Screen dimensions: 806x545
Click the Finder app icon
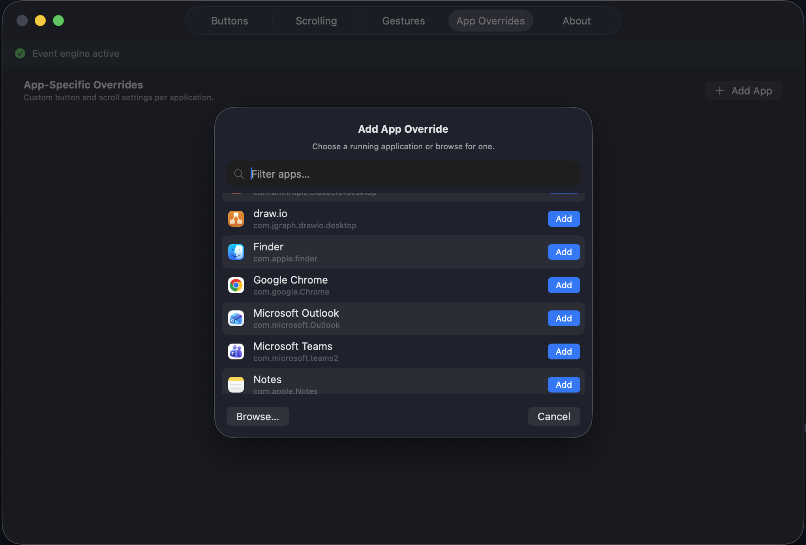click(236, 252)
